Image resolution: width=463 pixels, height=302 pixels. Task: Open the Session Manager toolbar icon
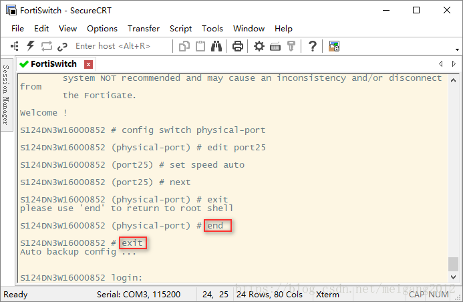(15, 46)
